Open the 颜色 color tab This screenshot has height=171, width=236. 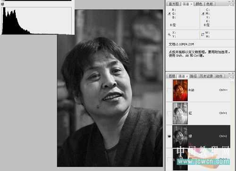tap(199, 4)
